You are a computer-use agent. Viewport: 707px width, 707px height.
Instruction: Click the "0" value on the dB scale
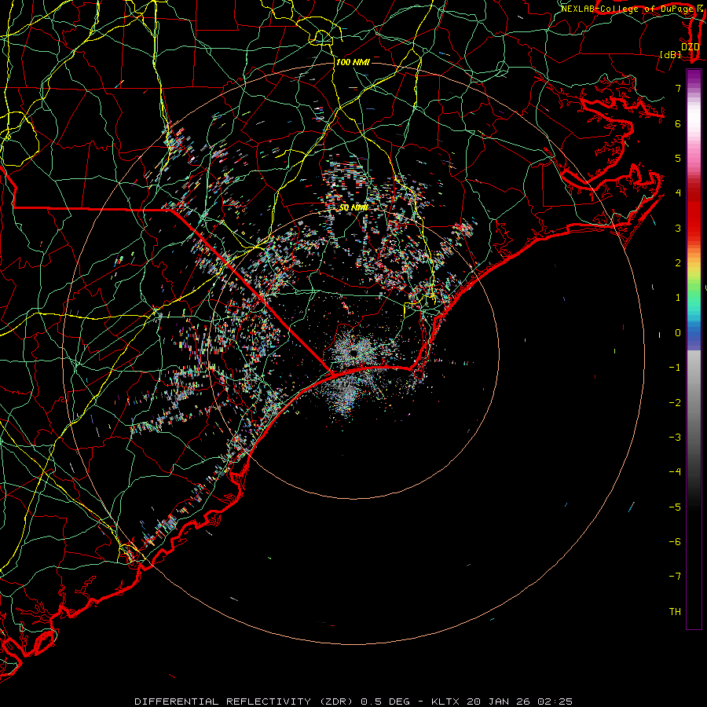tap(678, 333)
